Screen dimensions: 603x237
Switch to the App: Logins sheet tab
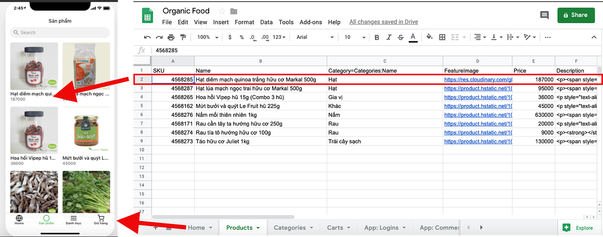[385, 228]
